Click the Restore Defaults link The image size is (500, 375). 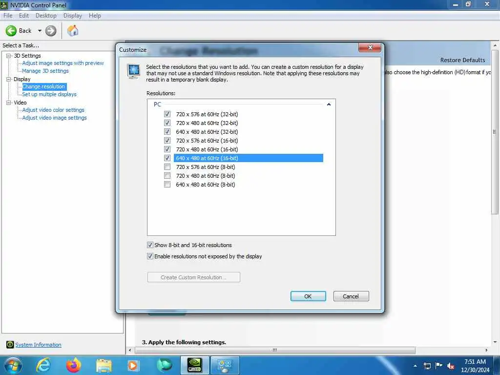(462, 60)
